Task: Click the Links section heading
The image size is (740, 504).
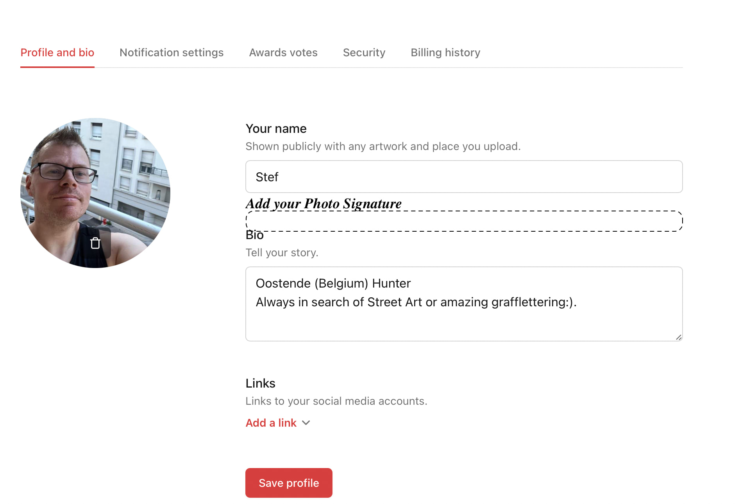Action: tap(260, 383)
